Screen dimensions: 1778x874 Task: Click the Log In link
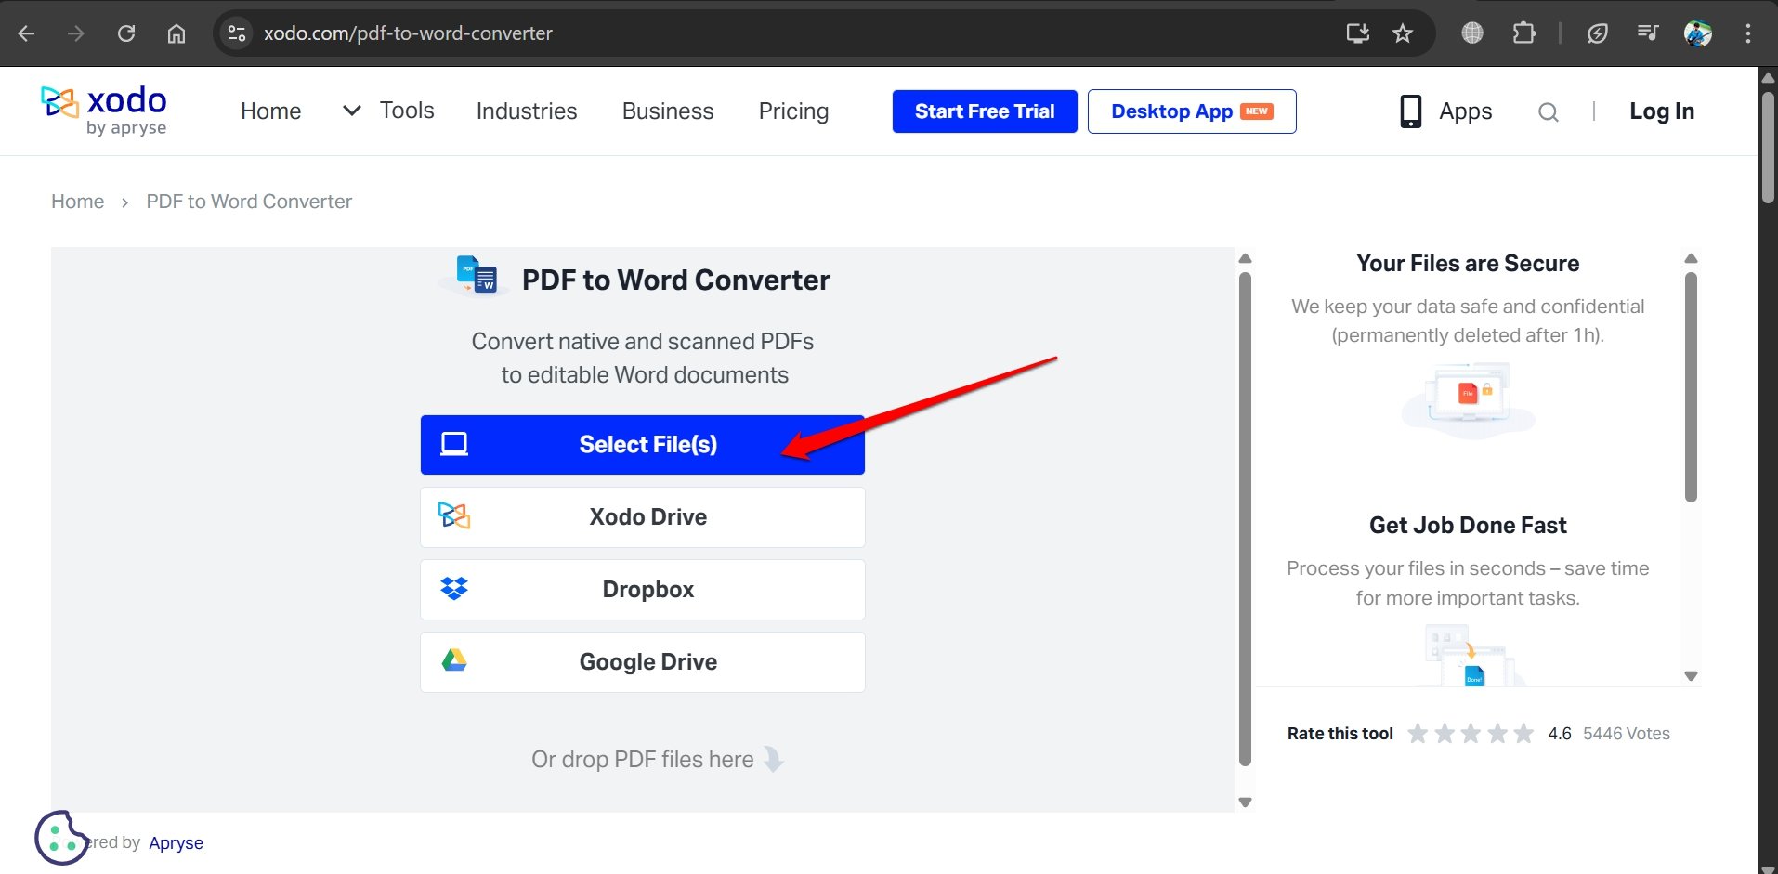point(1662,111)
